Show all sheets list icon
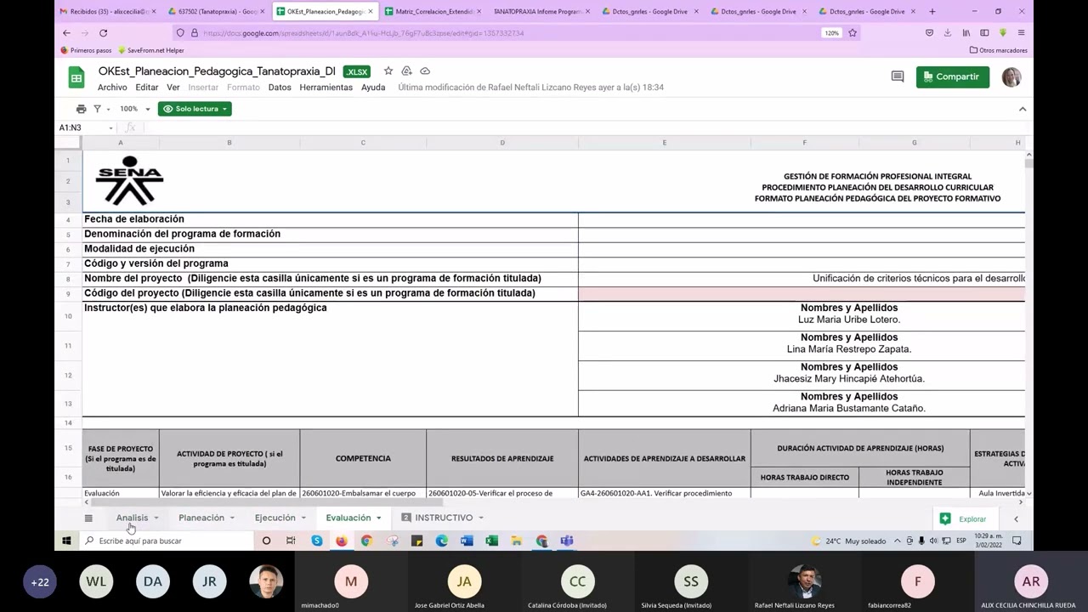The height and width of the screenshot is (612, 1088). pos(88,518)
